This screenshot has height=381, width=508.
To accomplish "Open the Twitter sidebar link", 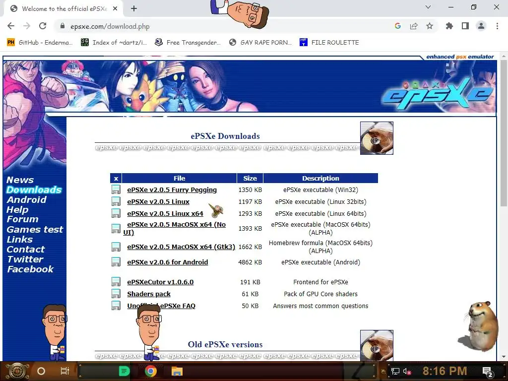I will pos(25,259).
